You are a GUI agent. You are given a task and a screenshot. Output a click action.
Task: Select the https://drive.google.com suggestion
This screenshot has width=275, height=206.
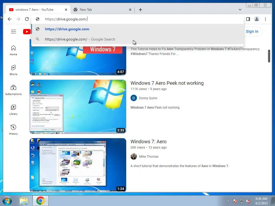[138, 29]
